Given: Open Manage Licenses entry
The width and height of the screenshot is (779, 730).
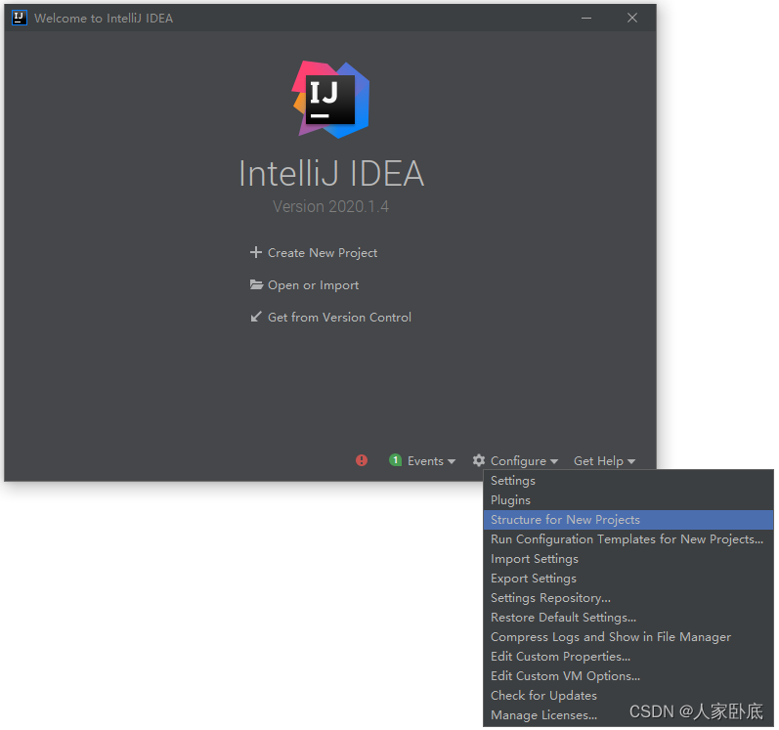Looking at the screenshot, I should 629,716.
